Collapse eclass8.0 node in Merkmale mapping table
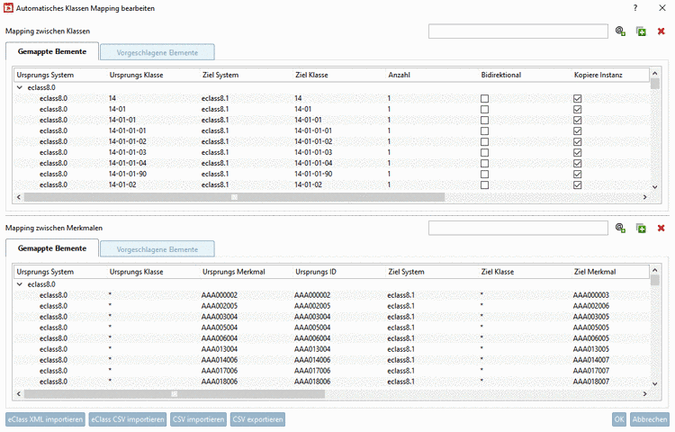 coord(20,284)
